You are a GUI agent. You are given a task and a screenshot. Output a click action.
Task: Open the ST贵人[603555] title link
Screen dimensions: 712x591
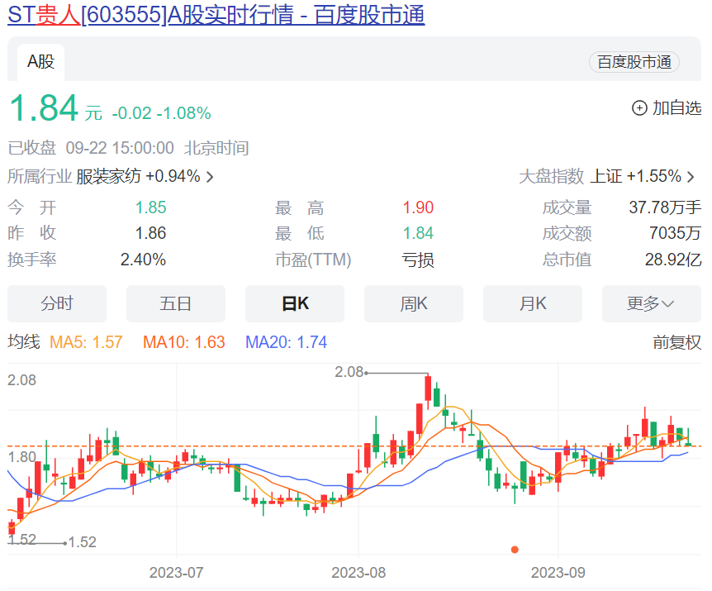click(216, 15)
